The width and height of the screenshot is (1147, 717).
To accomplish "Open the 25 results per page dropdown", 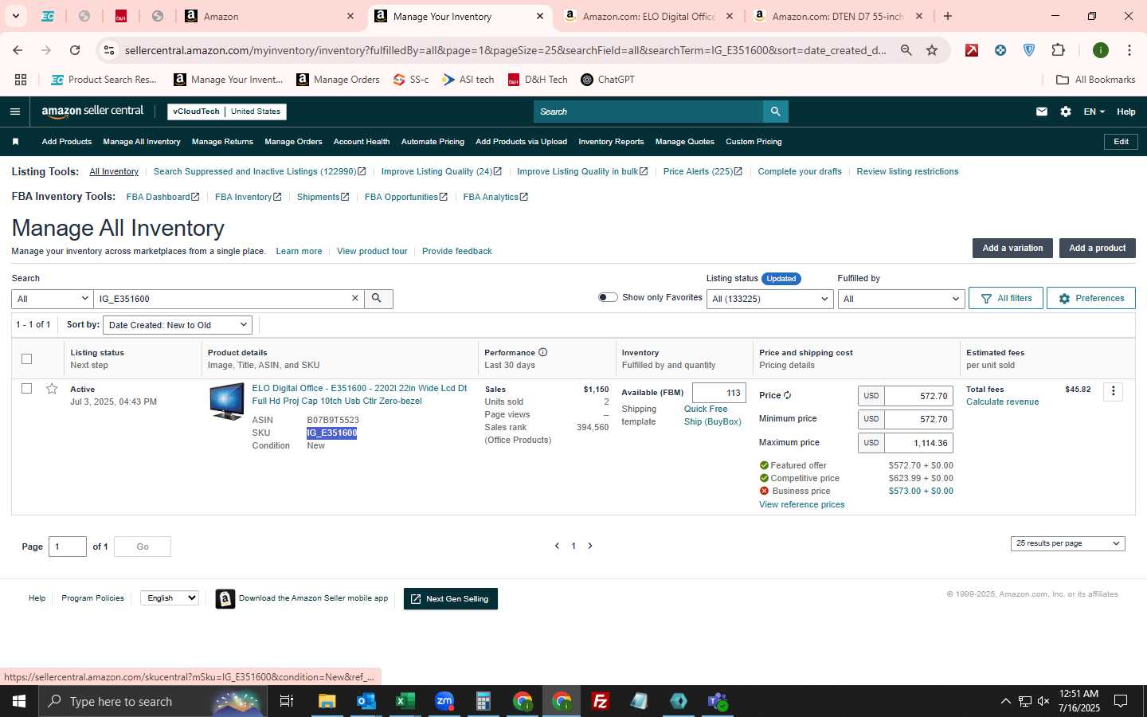I will [1067, 543].
